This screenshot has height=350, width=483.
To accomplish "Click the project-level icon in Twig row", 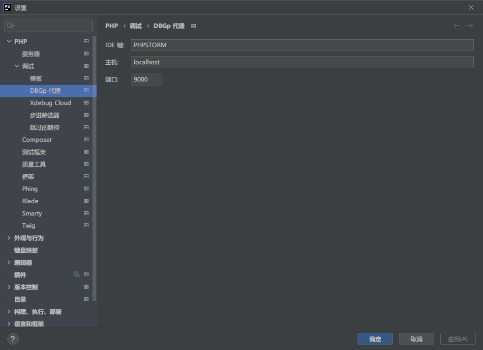I will click(86, 225).
